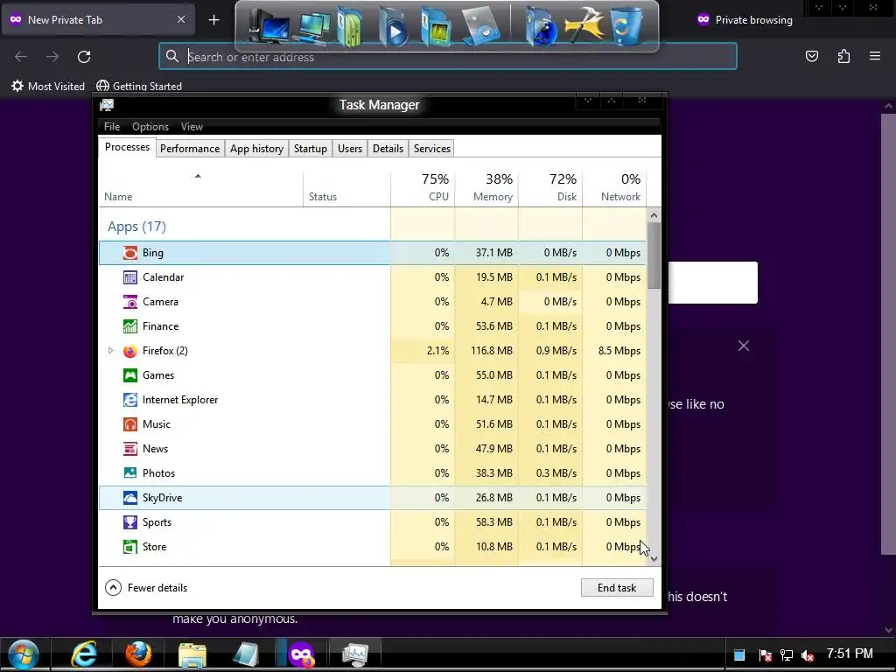Open Task Manager File menu
This screenshot has height=672, width=896.
[x=112, y=127]
